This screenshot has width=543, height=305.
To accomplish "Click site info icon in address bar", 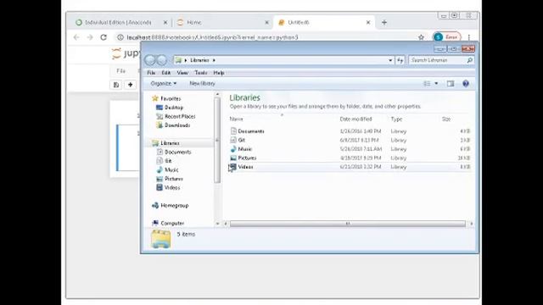I will tap(120, 37).
